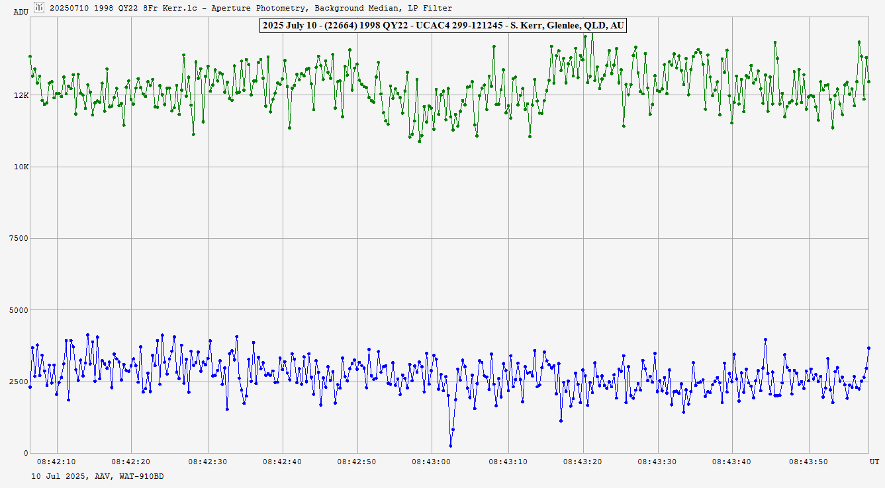
Task: Click the light curve file icon
Action: point(39,7)
